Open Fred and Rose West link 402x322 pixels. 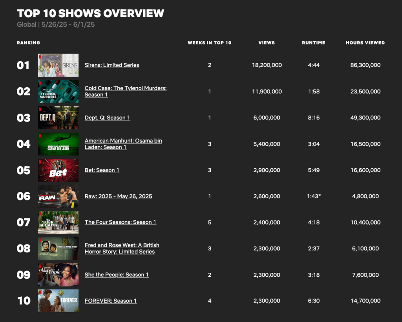tap(122, 248)
